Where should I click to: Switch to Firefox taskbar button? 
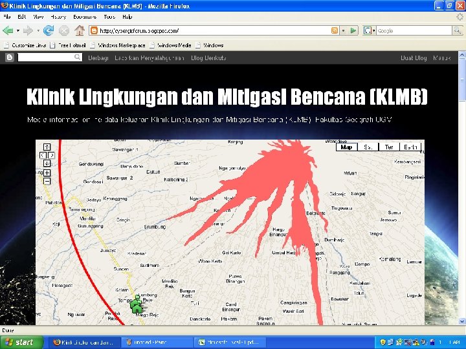click(x=84, y=343)
